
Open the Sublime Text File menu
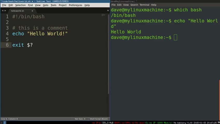[4, 5]
